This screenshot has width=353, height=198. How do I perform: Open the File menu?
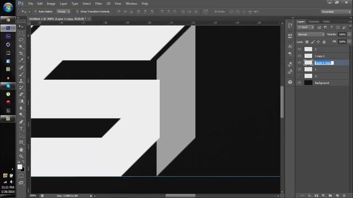click(31, 4)
